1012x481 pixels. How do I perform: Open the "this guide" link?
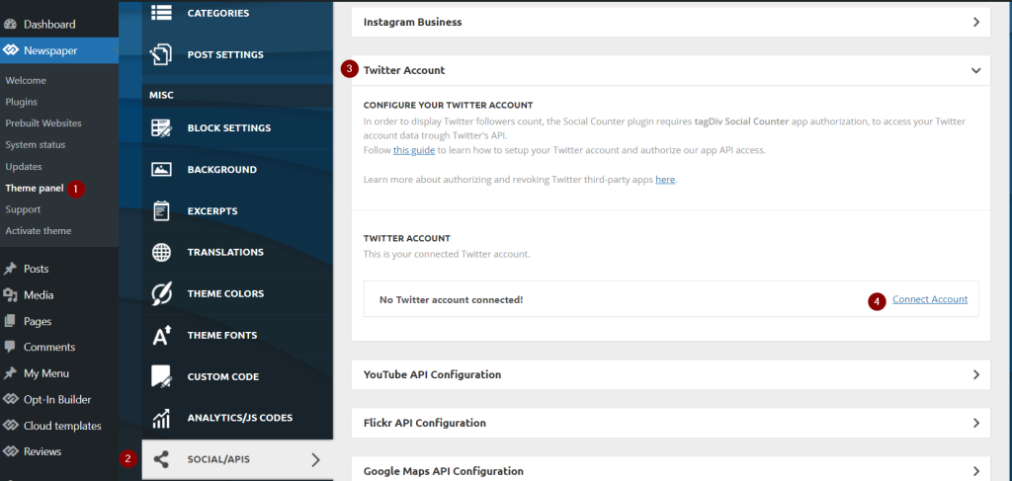[413, 150]
